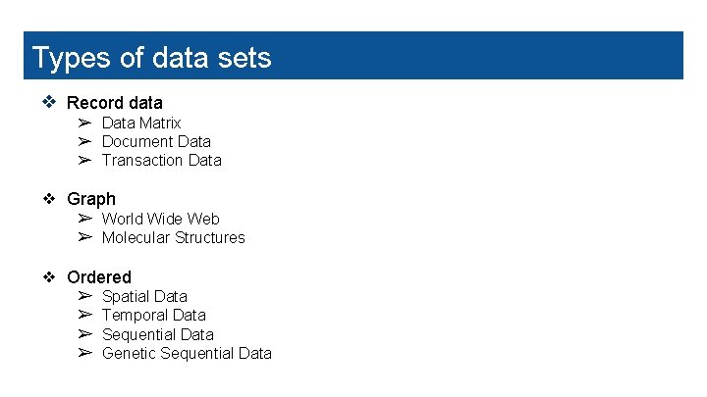This screenshot has height=397, width=707.
Task: Click the 'Record data' heading
Action: click(x=115, y=102)
